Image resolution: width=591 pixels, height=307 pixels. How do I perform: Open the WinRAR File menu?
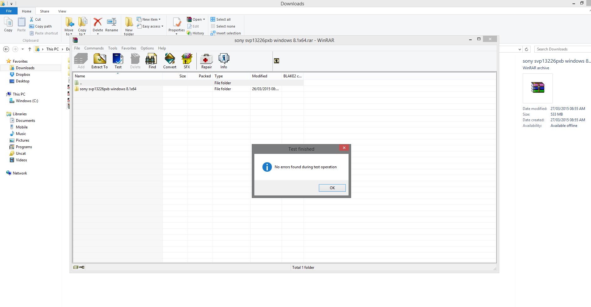click(77, 48)
